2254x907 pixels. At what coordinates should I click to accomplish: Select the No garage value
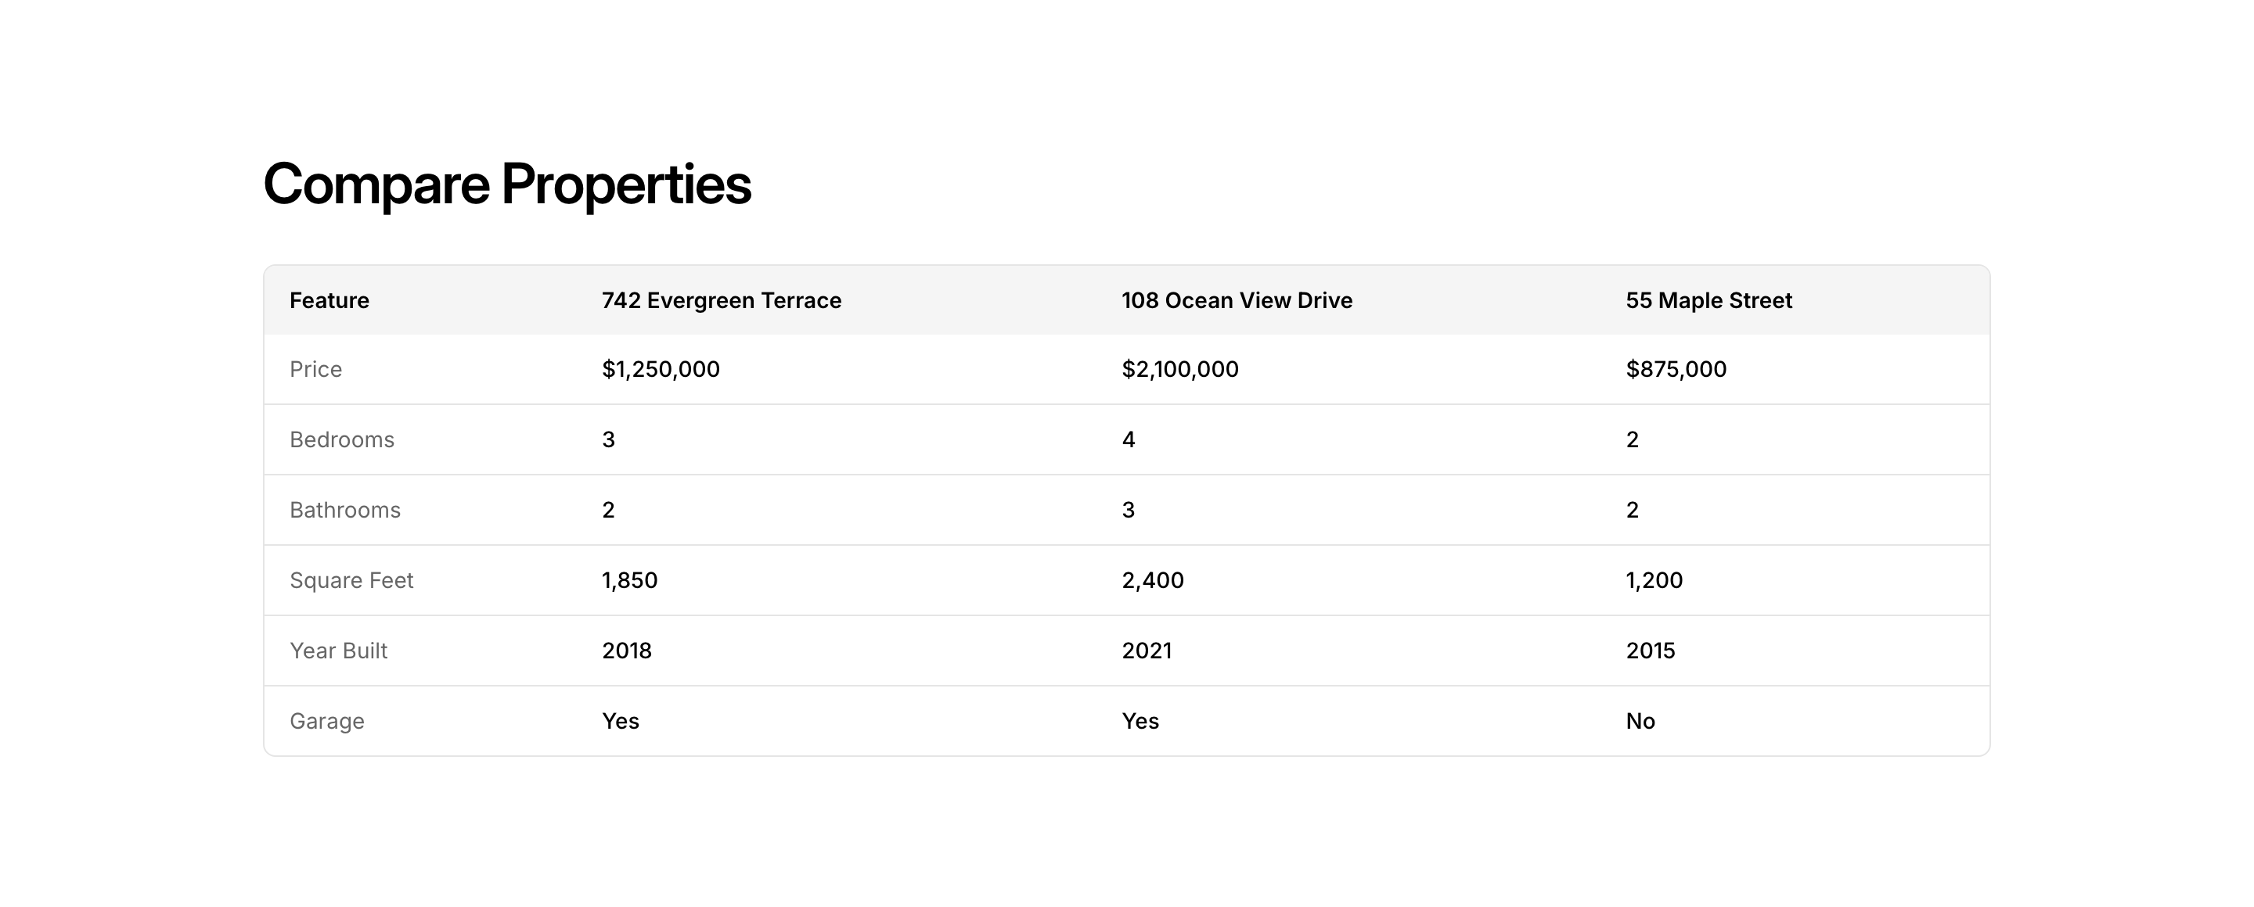click(x=1640, y=721)
